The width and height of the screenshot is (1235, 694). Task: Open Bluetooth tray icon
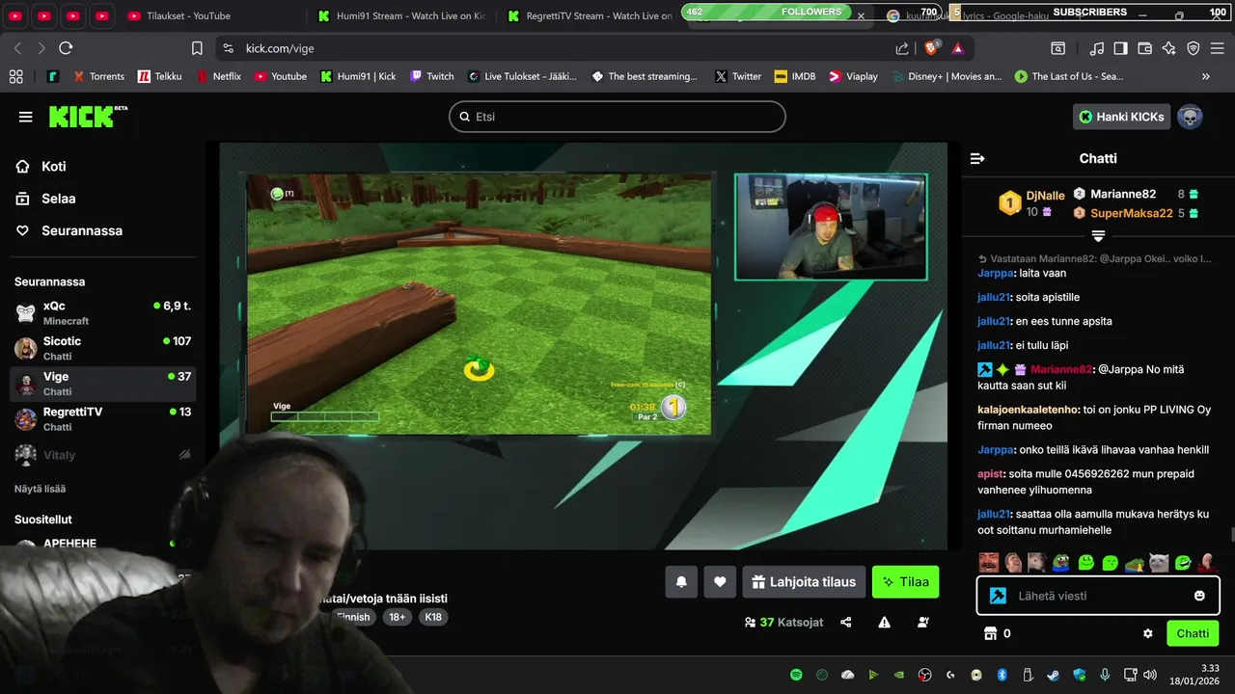[x=1002, y=675]
